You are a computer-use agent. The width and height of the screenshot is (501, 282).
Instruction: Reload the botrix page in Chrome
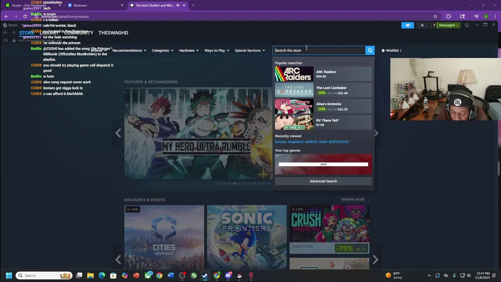[25, 16]
